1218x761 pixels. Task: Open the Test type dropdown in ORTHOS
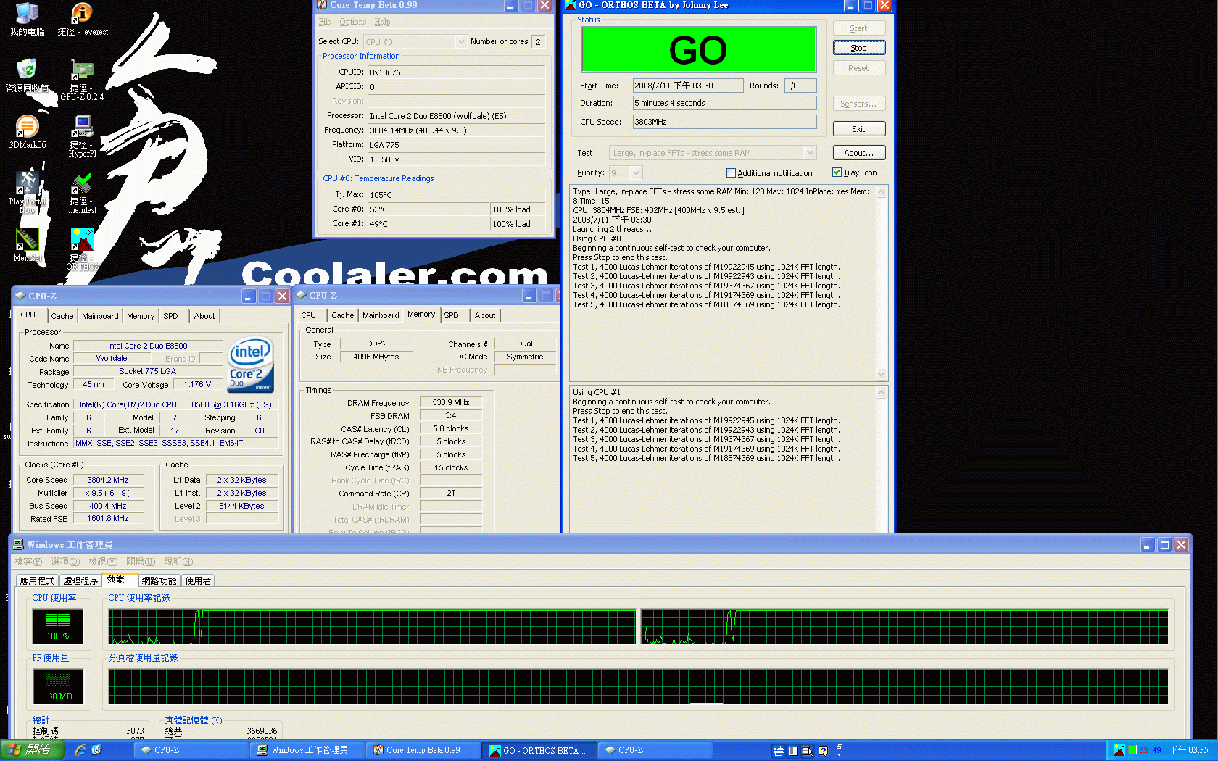coord(811,153)
